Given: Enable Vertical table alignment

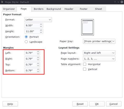Looking at the screenshot, I should [84, 69].
